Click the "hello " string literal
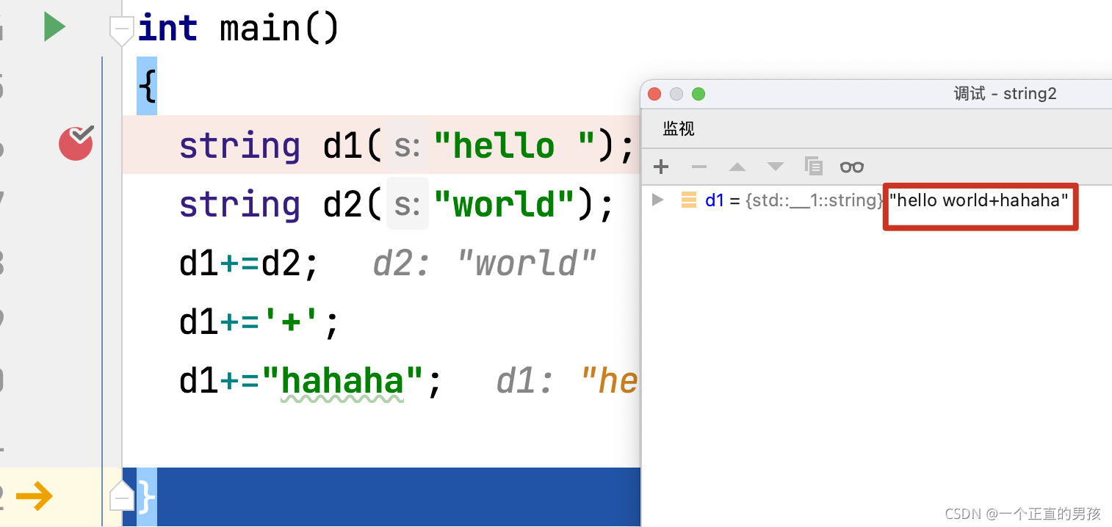This screenshot has width=1112, height=527. [x=513, y=145]
